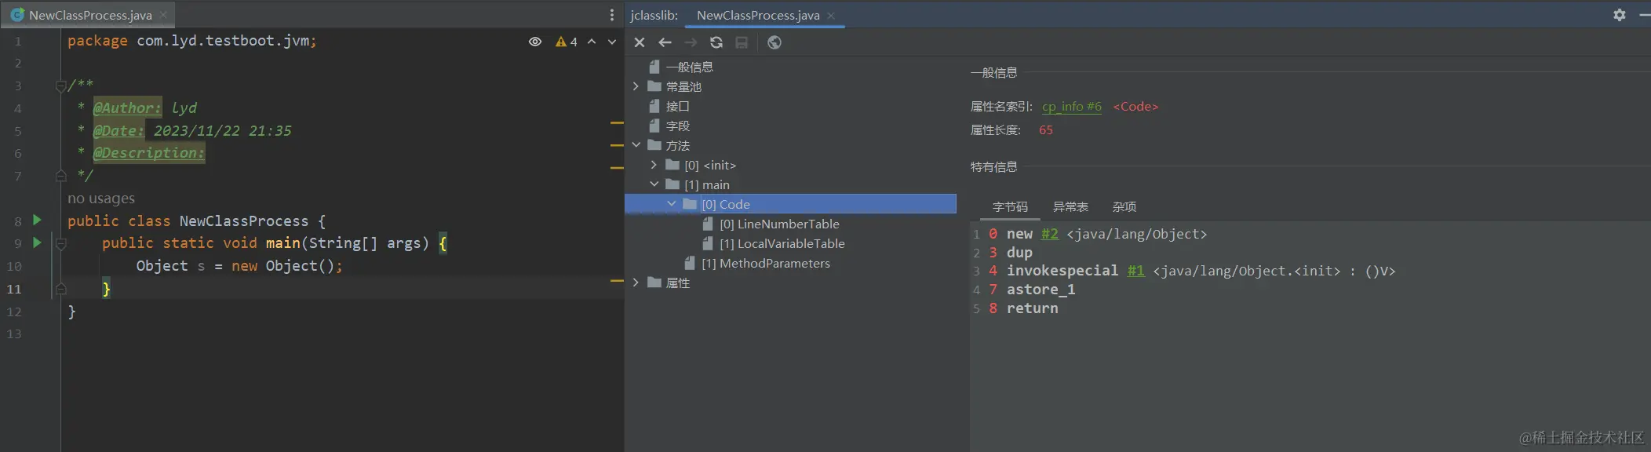
Task: Click the 'no usages' hint
Action: tap(101, 199)
